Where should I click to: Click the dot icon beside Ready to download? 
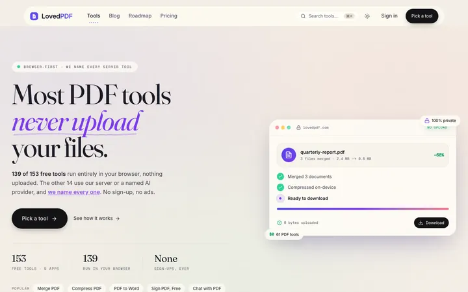pos(280,199)
